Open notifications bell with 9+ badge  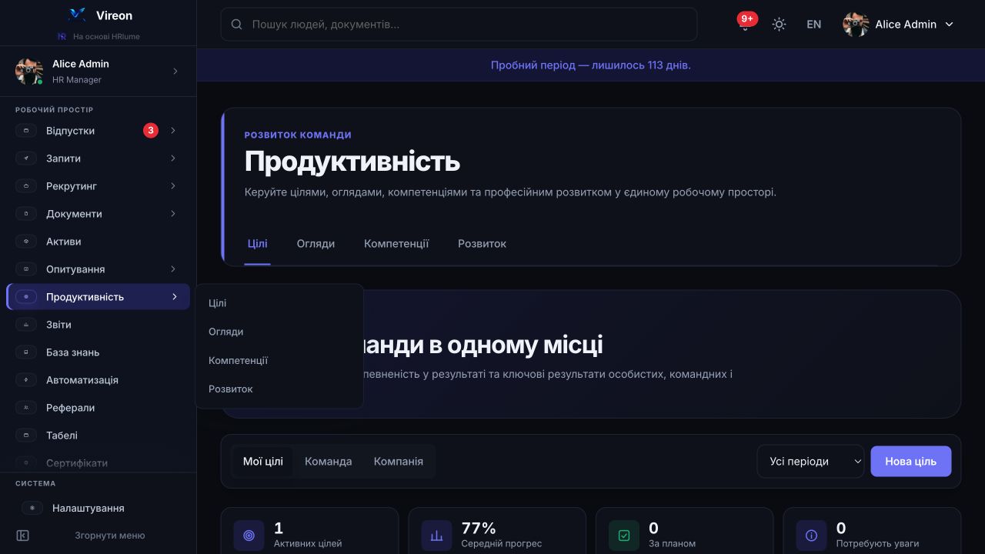[745, 24]
